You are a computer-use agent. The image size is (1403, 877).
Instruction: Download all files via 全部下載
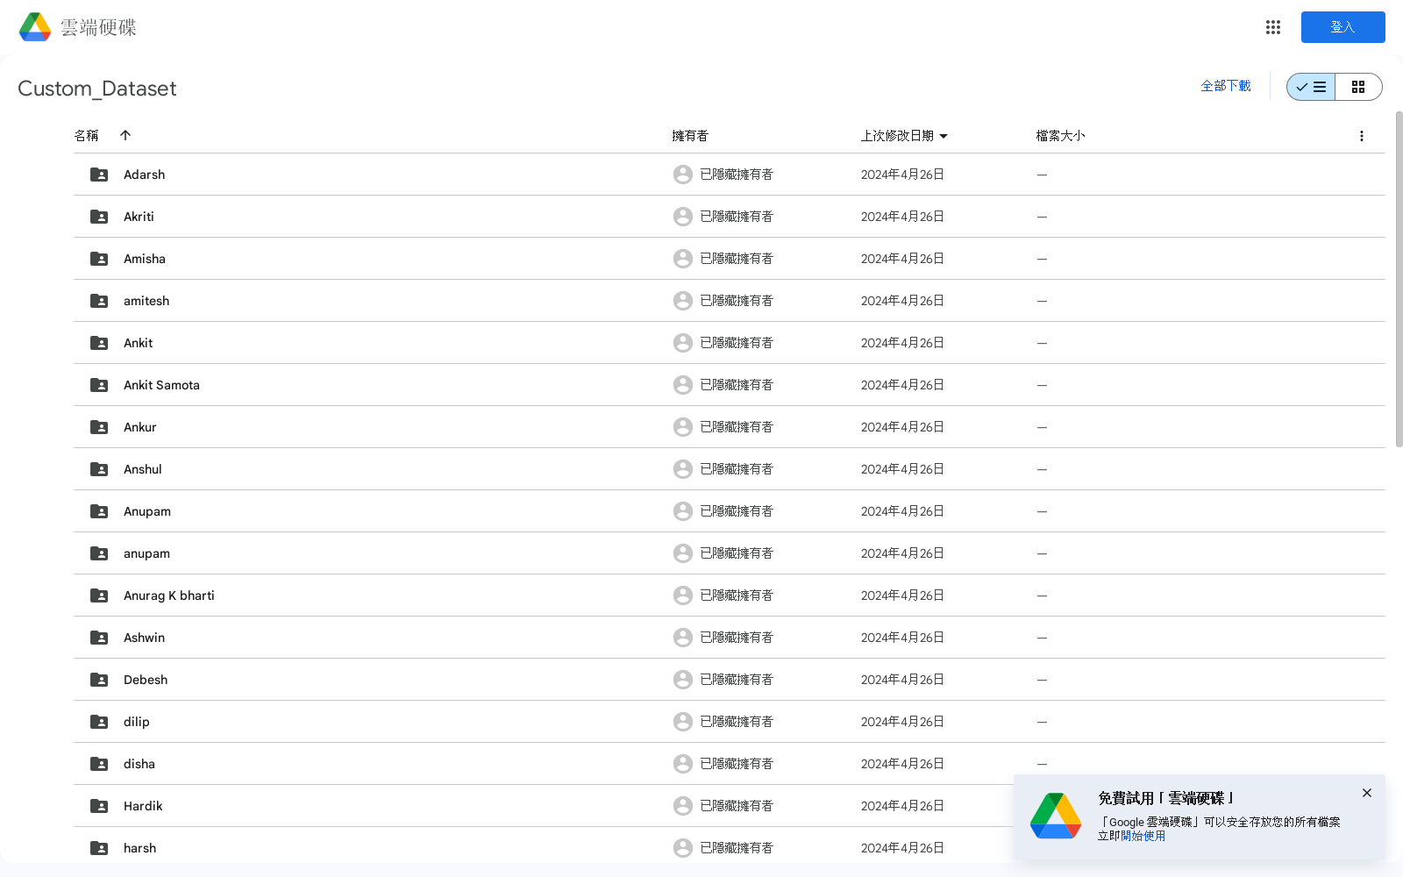coord(1226,86)
